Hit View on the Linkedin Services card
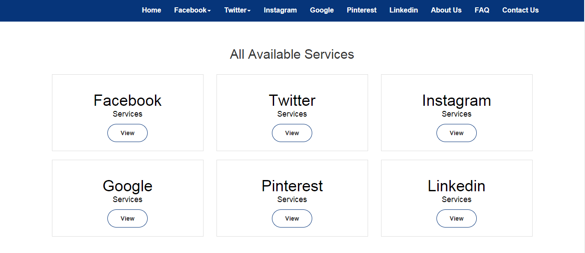585x253 pixels. [x=456, y=218]
